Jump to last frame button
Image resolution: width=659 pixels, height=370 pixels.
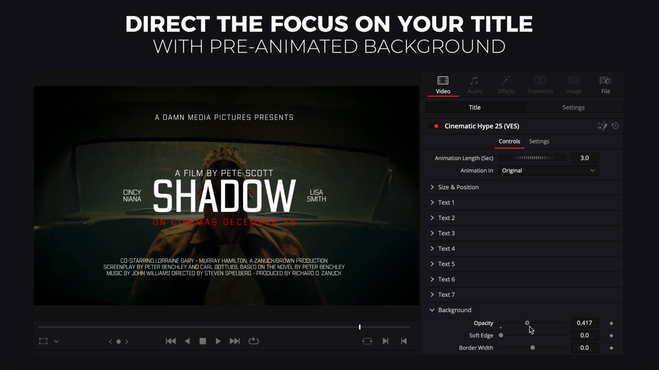(x=235, y=341)
